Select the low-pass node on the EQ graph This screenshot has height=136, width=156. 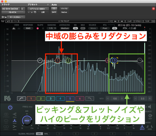pos(140,60)
